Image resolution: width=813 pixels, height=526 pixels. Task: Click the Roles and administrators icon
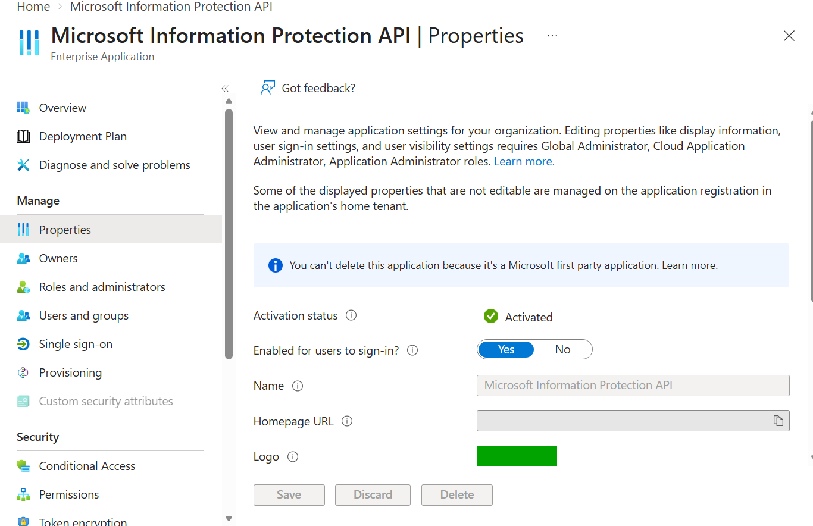23,287
